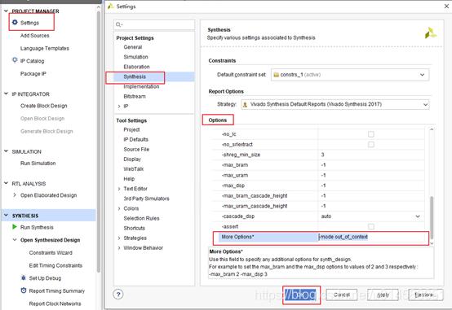Select Shortcuts setting
The image size is (452, 310).
tap(134, 228)
